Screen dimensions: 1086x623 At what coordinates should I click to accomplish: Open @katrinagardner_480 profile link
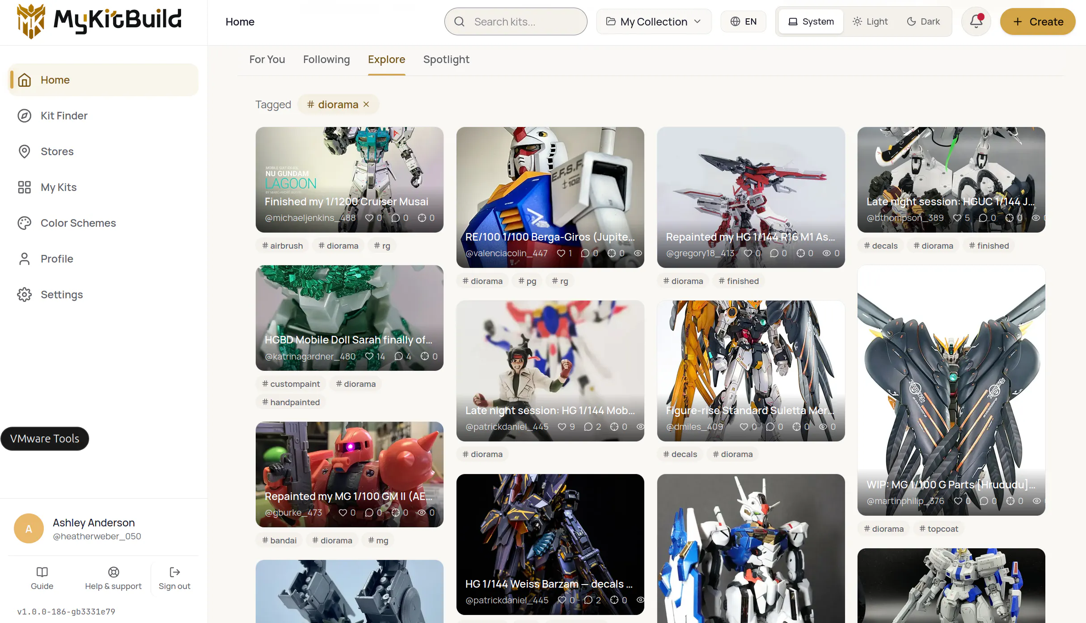(310, 356)
